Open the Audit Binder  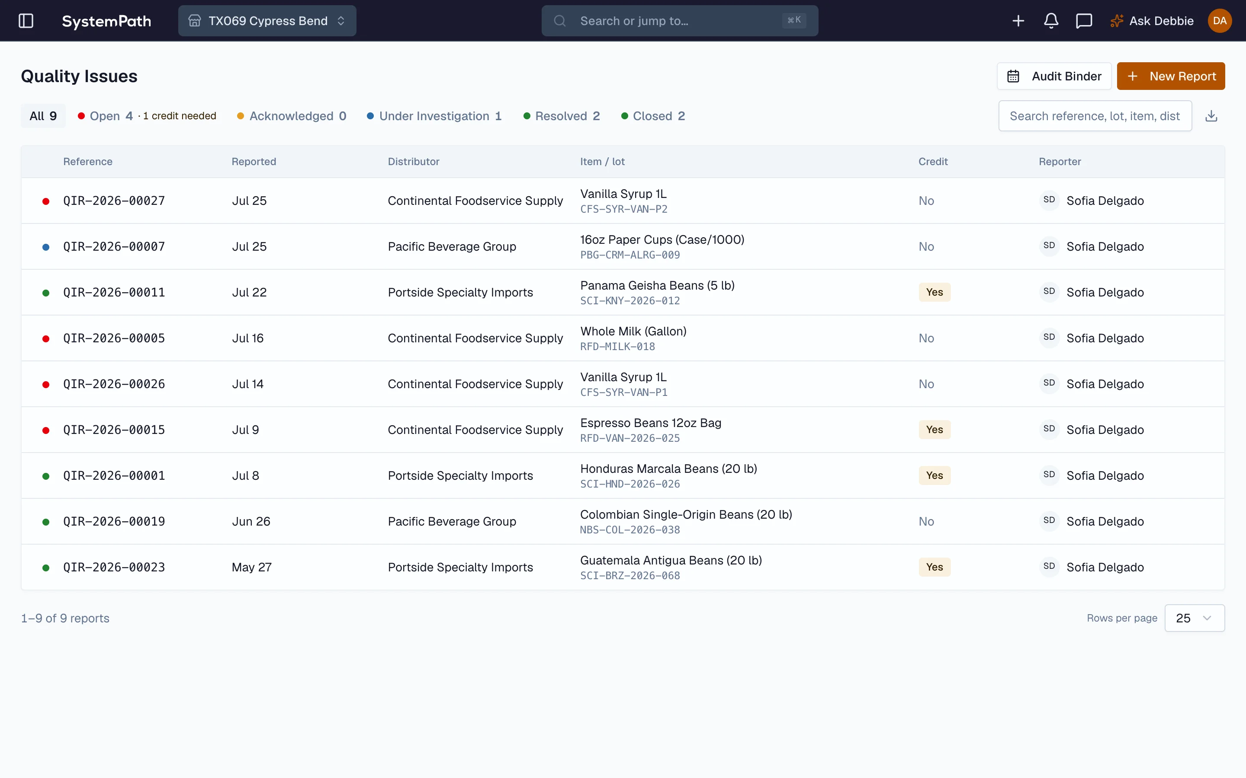pyautogui.click(x=1054, y=76)
